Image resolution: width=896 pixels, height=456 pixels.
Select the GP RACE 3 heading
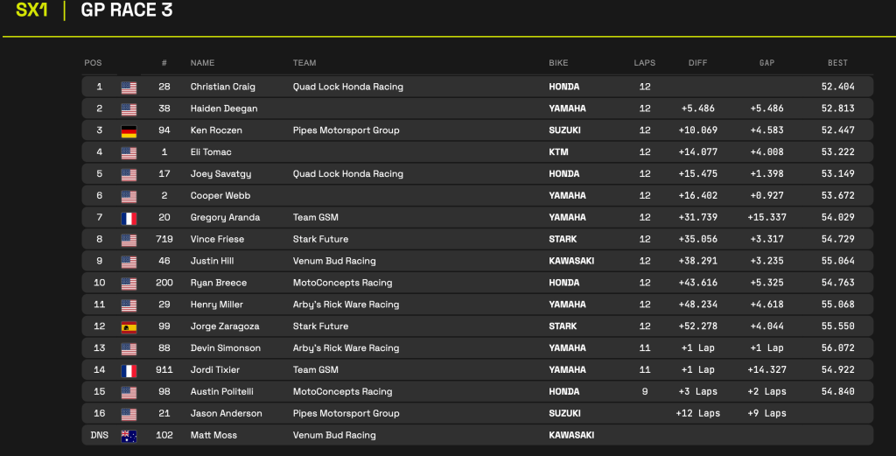pyautogui.click(x=126, y=11)
